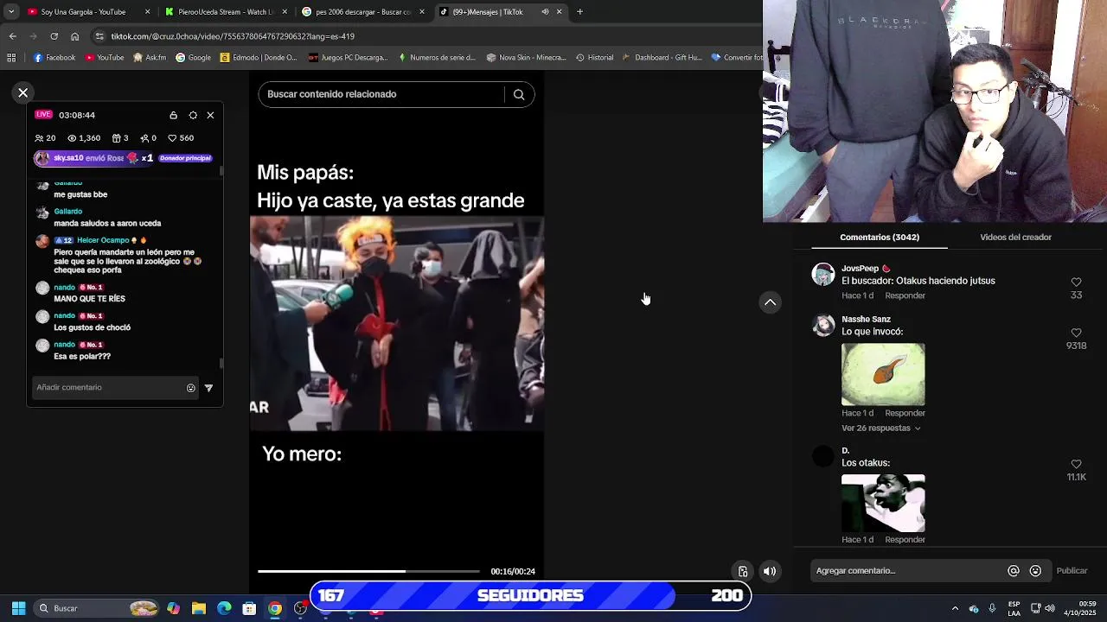Open clock showing 00:59 4/10/2025
Screen dimensions: 1107x622
[x=1080, y=608]
